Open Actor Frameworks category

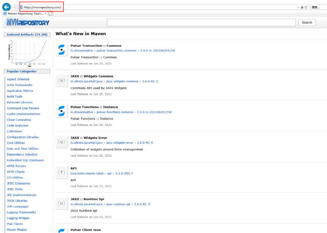tap(20, 85)
